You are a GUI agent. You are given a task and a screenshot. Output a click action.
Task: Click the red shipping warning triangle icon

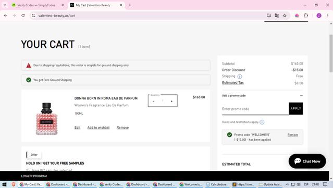coord(29,65)
